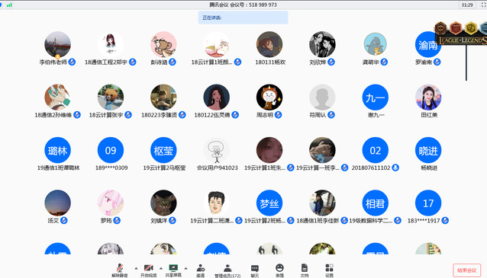Expand the audio options arrow beside microphone
This screenshot has width=487, height=278.
coord(136,268)
